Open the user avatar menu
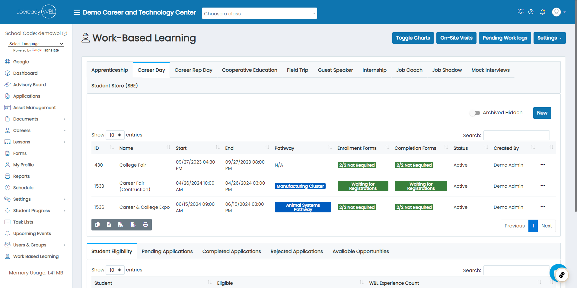This screenshot has height=288, width=577. pos(559,12)
